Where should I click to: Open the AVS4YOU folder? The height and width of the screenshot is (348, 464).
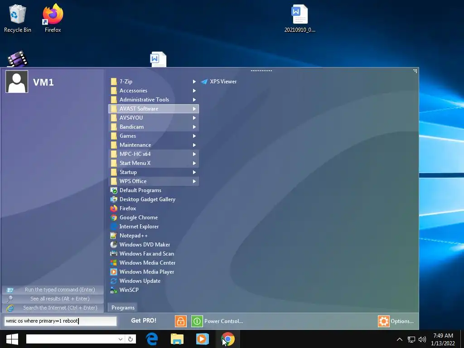point(154,118)
